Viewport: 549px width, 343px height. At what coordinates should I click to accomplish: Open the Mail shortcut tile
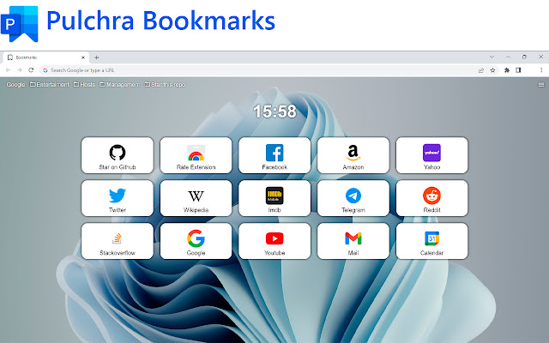tap(353, 241)
